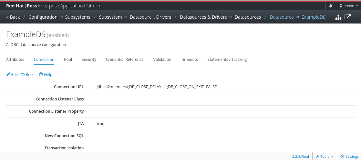Click the ExampleDS page heading

26,34
